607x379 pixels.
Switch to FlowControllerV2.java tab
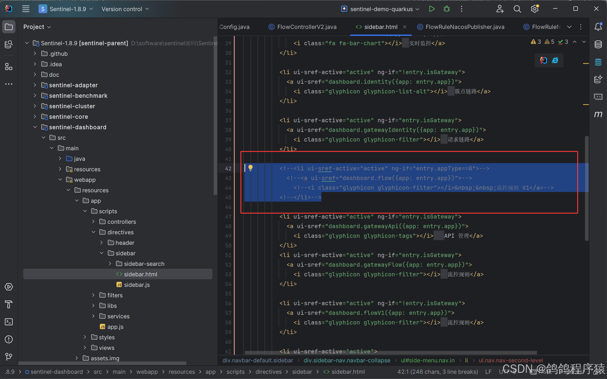click(307, 27)
